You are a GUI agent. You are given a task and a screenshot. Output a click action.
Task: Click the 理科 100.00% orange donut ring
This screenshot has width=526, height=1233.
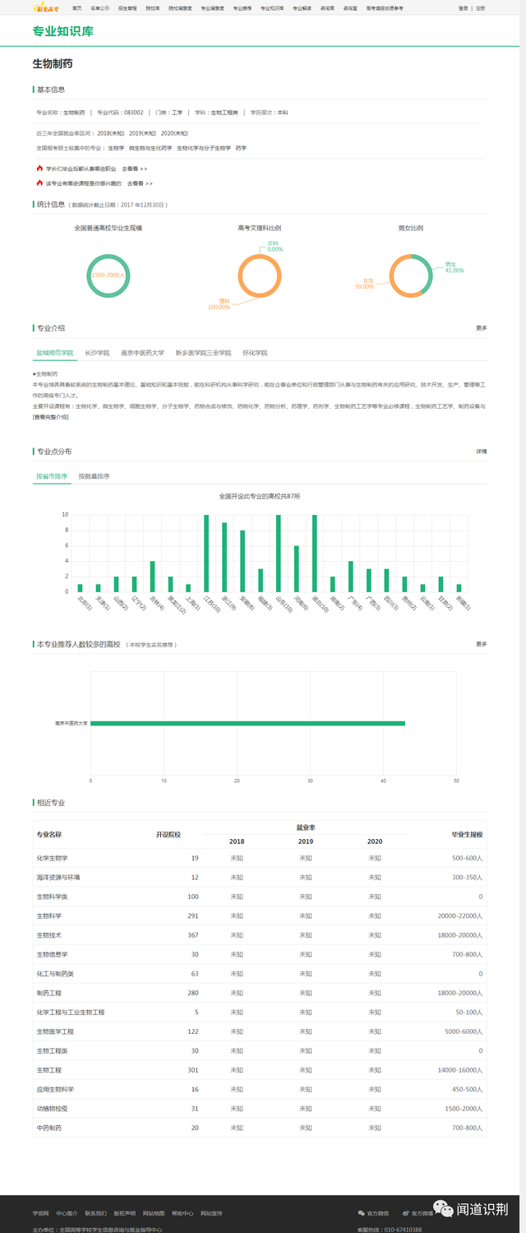click(260, 276)
